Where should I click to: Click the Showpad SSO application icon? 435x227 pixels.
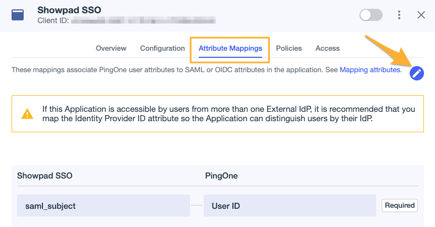tap(18, 15)
